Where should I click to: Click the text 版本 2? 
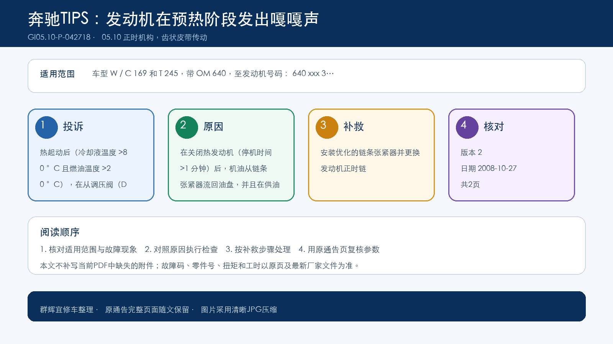471,153
